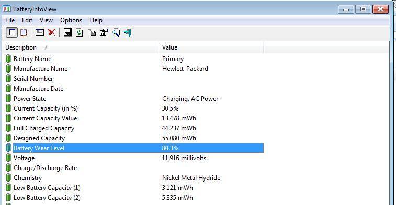Click the '55.080 mWh' value
The height and width of the screenshot is (205, 396).
pos(179,138)
